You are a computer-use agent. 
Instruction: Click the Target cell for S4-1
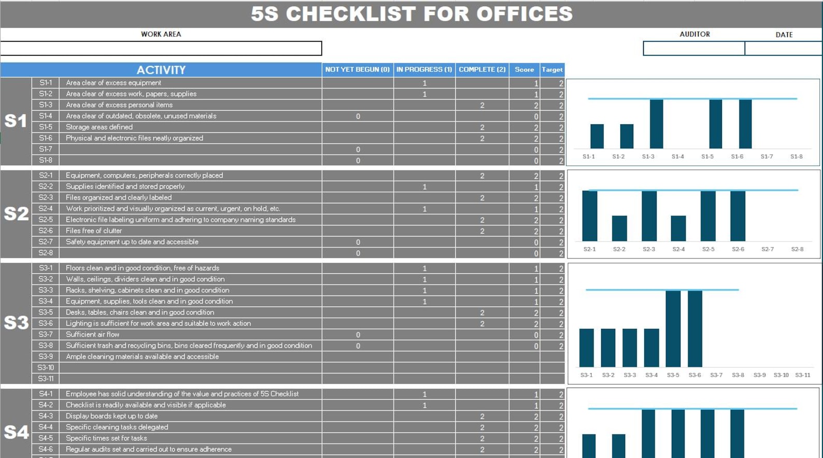coord(552,394)
